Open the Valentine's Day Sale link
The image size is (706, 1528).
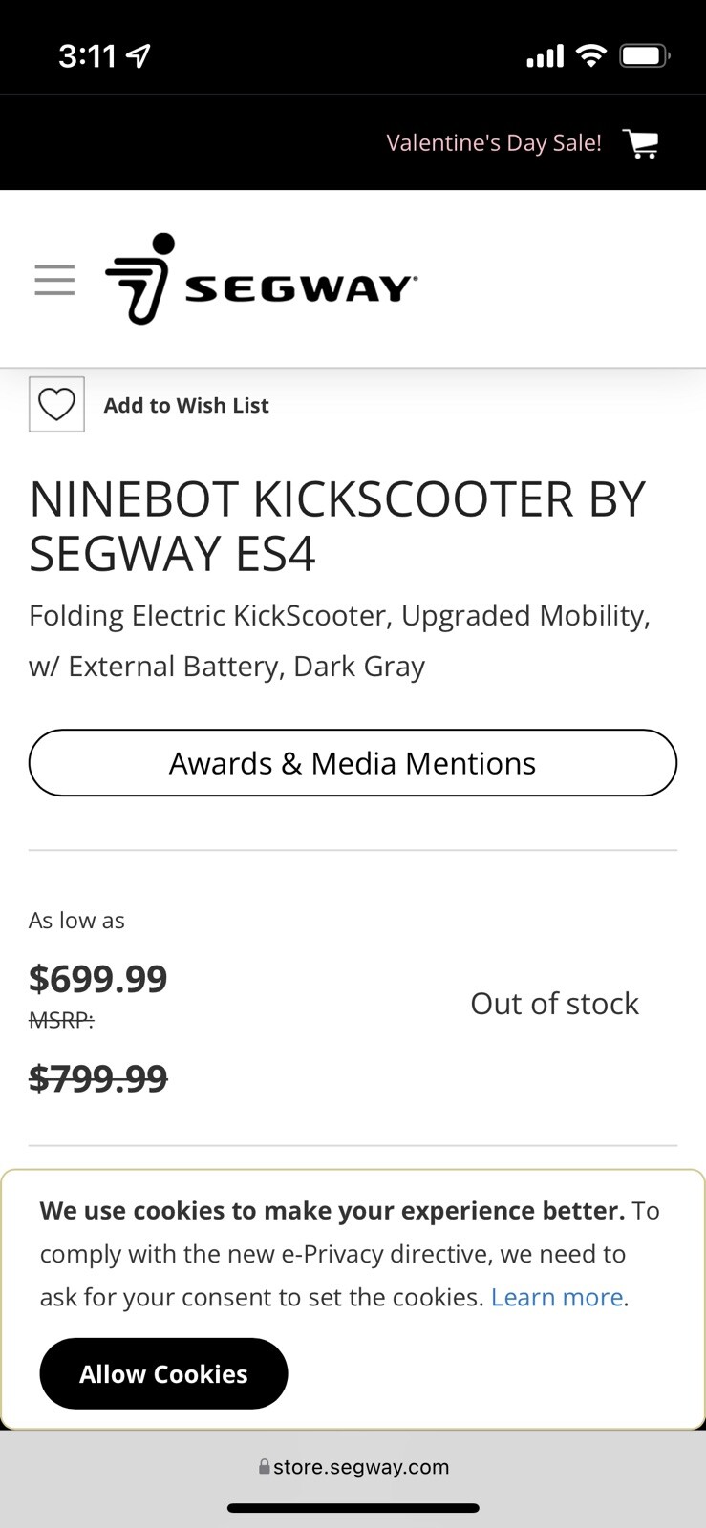point(493,143)
